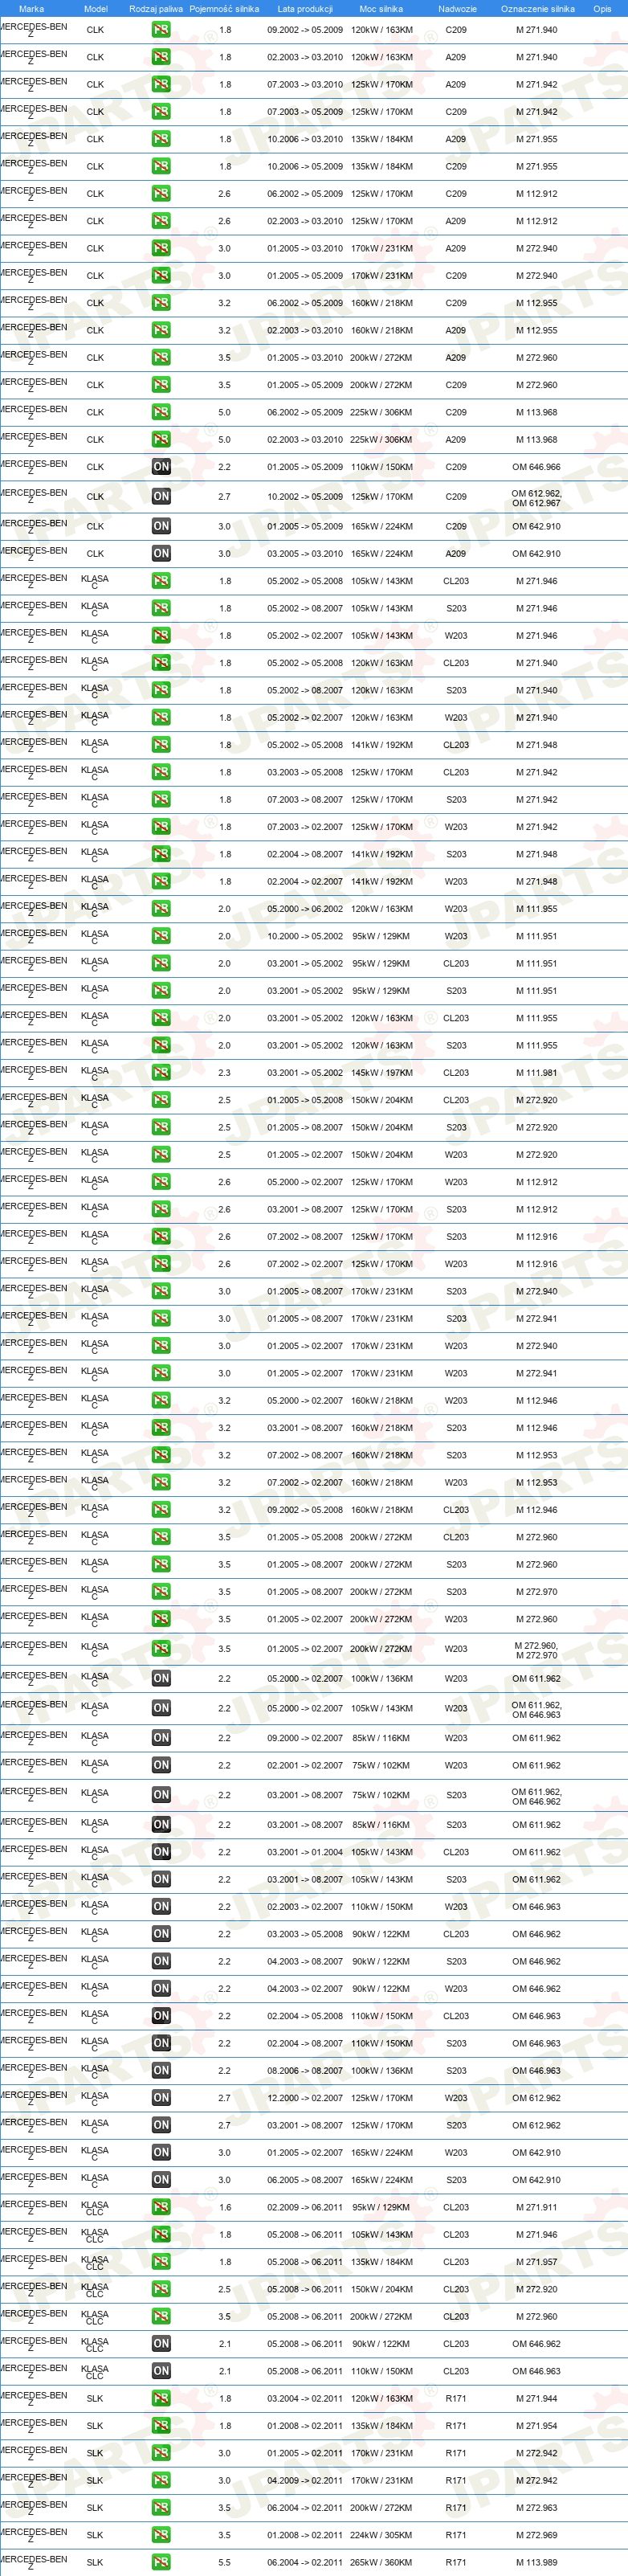The image size is (628, 2576).
Task: Select engine capacity '1.6' in CLC row
Action: click(x=224, y=2207)
